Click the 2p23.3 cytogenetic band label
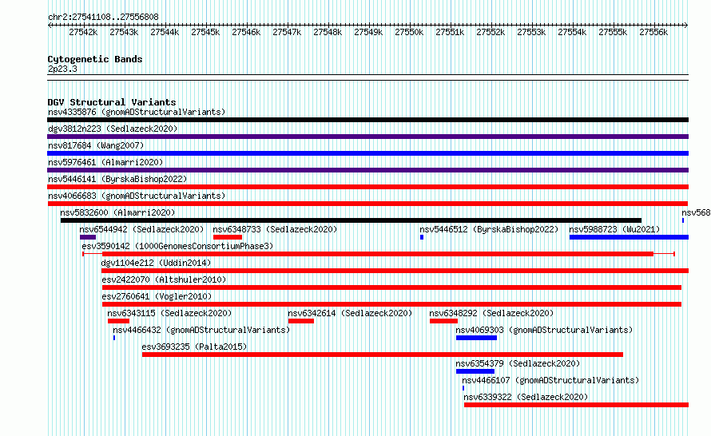 pyautogui.click(x=62, y=69)
